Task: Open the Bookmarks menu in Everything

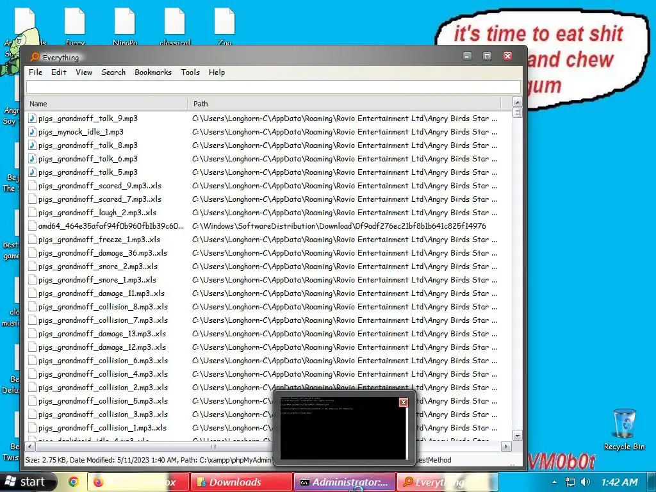Action: click(152, 72)
